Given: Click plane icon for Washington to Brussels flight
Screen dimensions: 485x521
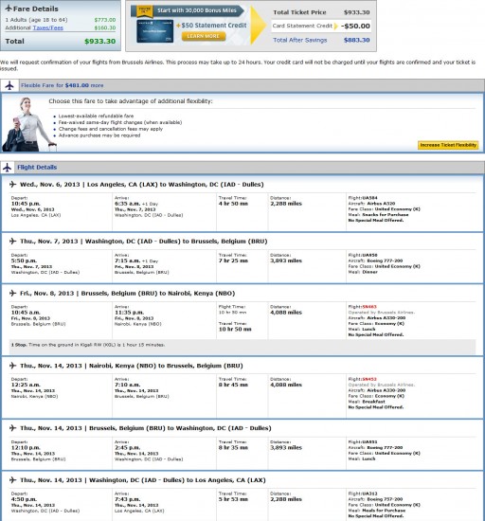Looking at the screenshot, I should (12, 242).
